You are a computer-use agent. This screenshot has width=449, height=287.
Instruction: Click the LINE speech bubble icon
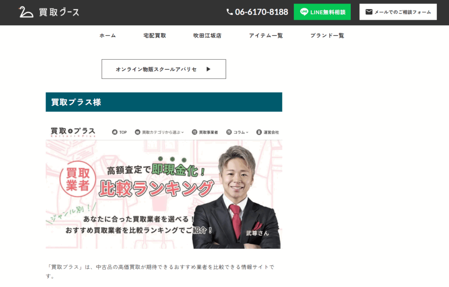[304, 12]
